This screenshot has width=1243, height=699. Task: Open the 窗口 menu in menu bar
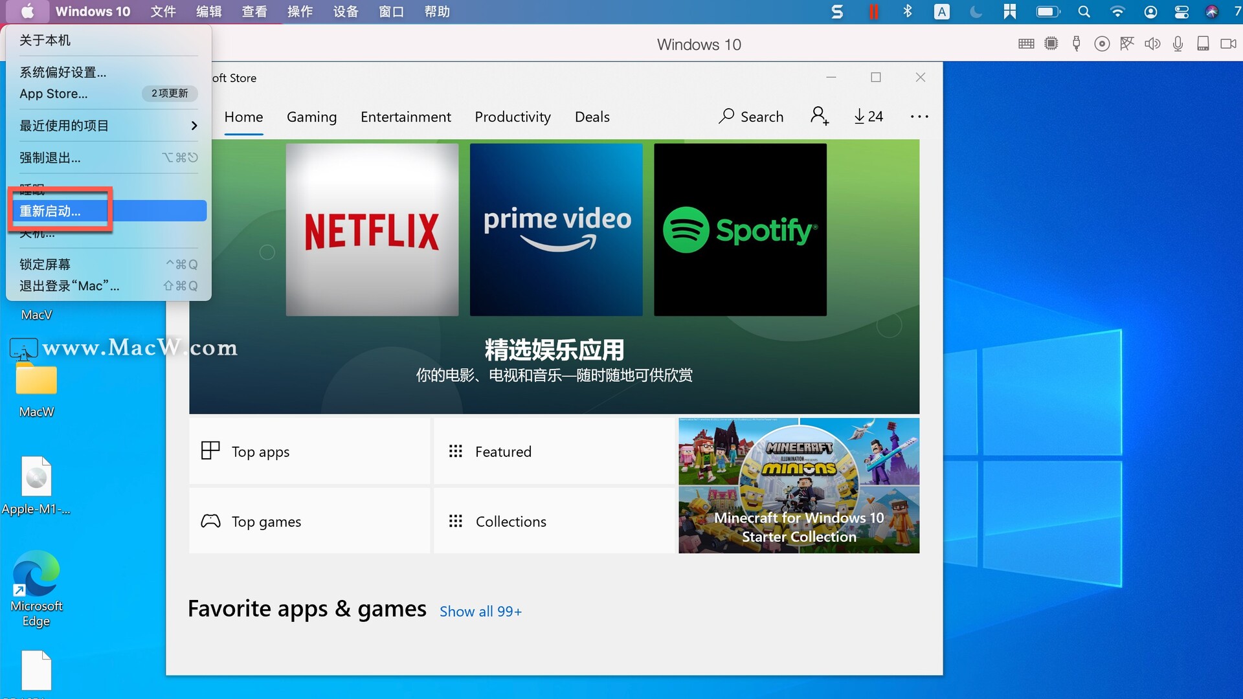point(391,12)
